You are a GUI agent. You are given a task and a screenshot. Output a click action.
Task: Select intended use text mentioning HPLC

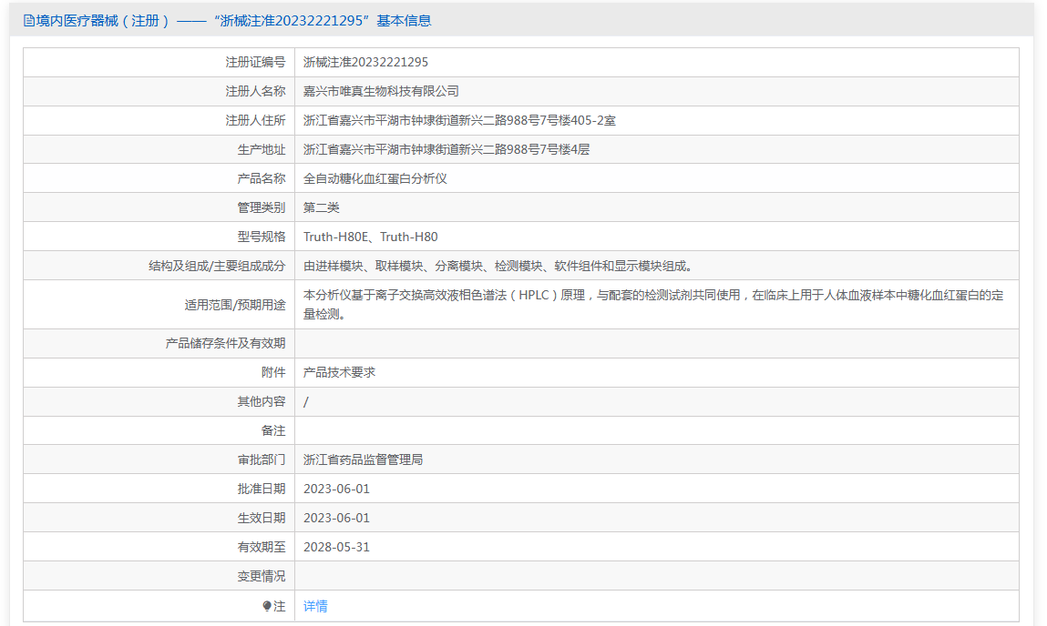point(653,305)
